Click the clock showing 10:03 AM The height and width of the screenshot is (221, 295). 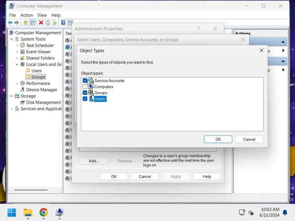coord(270,209)
